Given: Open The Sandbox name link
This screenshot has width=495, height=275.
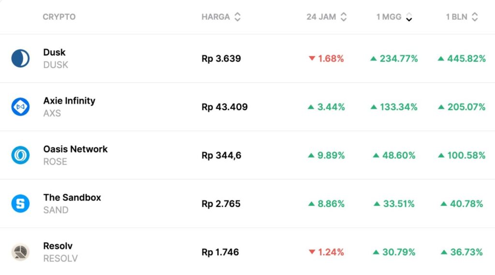Looking at the screenshot, I should 72,197.
